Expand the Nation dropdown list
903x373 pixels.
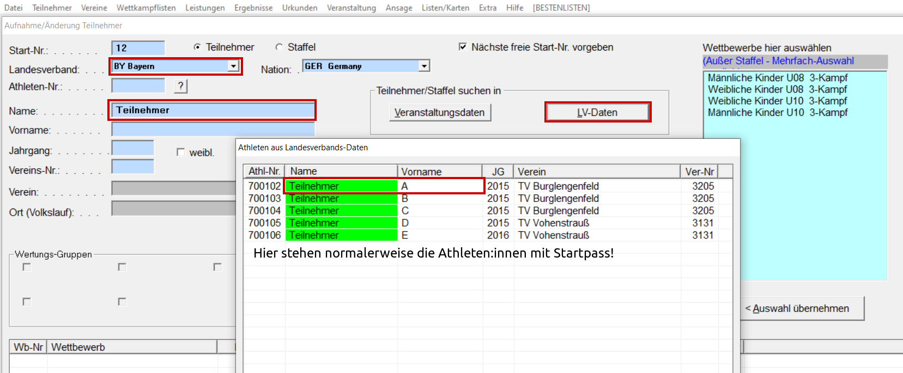tap(424, 66)
